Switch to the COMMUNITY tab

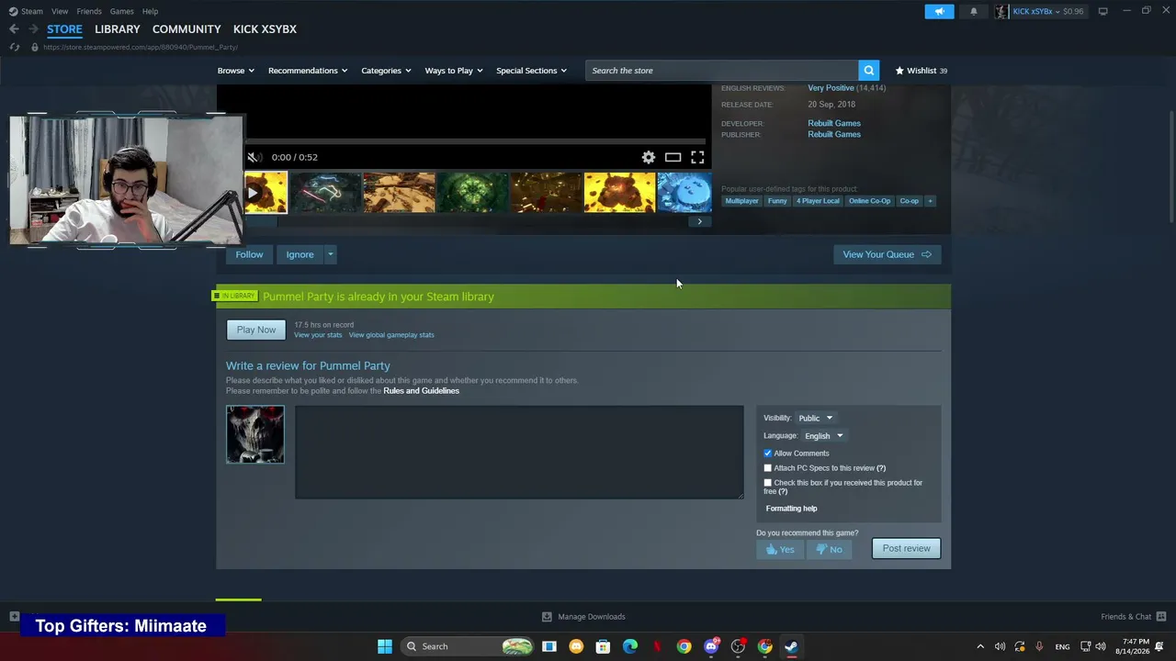(x=187, y=29)
